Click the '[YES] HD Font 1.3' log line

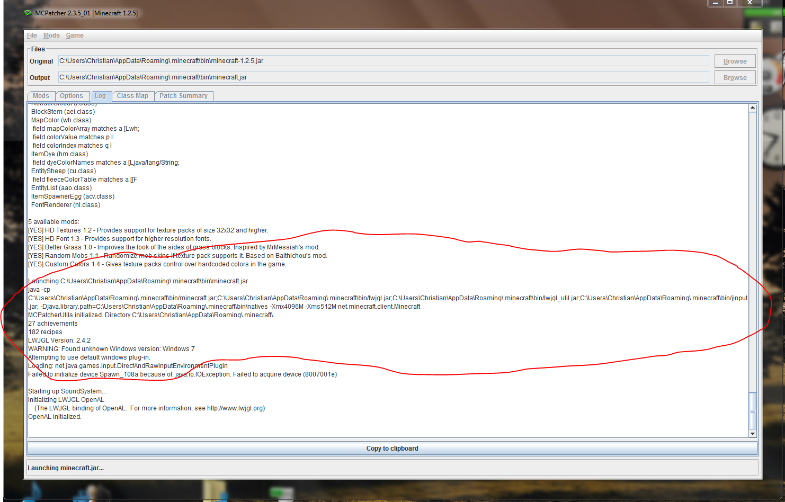(x=120, y=239)
